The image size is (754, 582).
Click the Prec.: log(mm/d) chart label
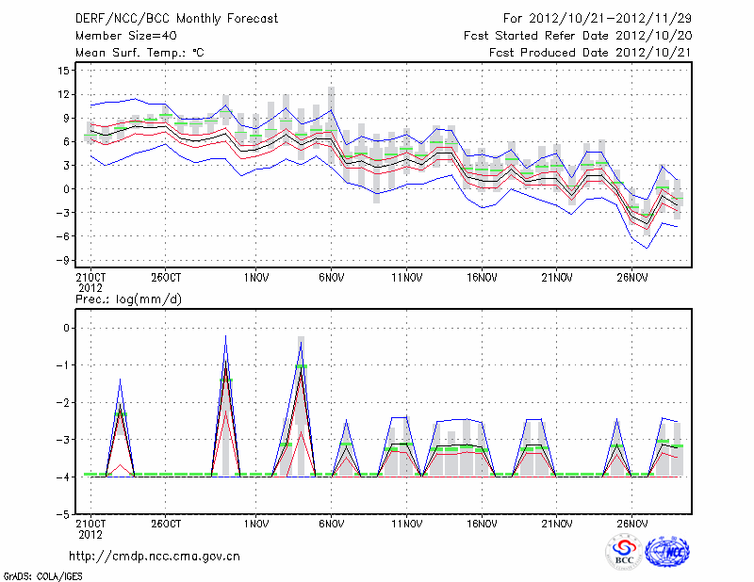(128, 299)
